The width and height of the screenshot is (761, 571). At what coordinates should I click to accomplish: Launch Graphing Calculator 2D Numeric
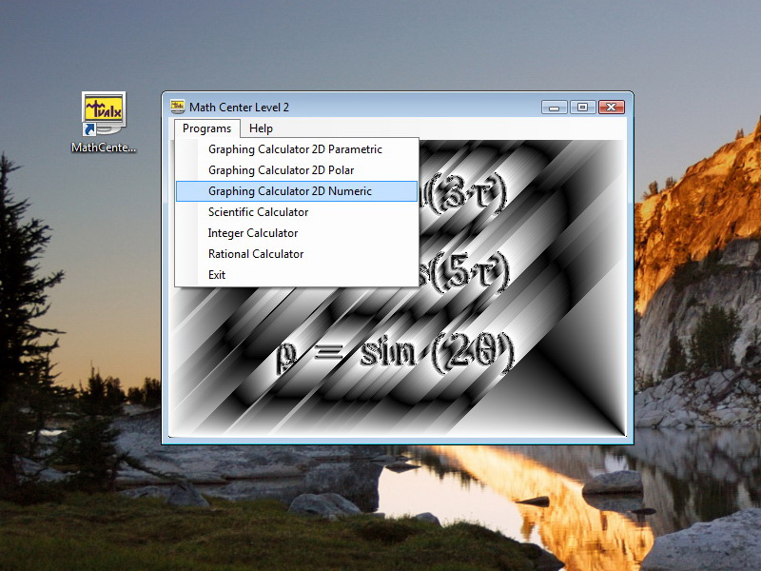pyautogui.click(x=297, y=191)
